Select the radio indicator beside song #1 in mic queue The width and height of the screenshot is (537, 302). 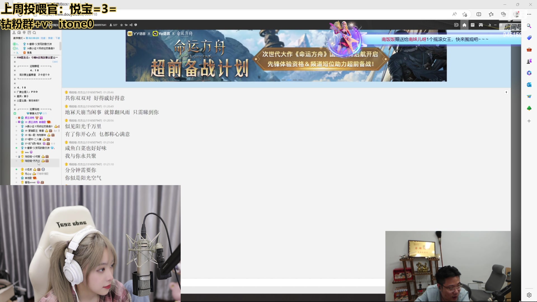[14, 44]
